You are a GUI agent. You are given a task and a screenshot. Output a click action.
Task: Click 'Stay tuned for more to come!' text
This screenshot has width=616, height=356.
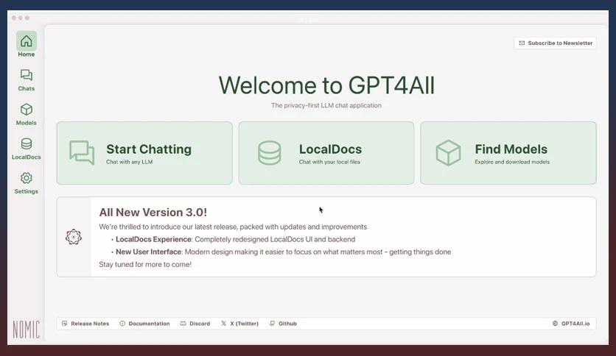click(145, 264)
